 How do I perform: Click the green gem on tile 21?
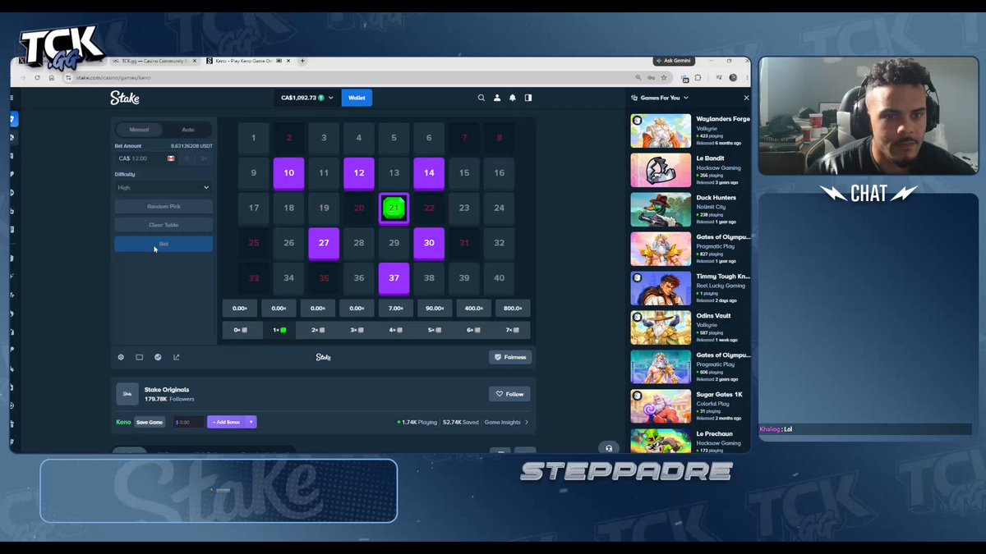tap(394, 208)
